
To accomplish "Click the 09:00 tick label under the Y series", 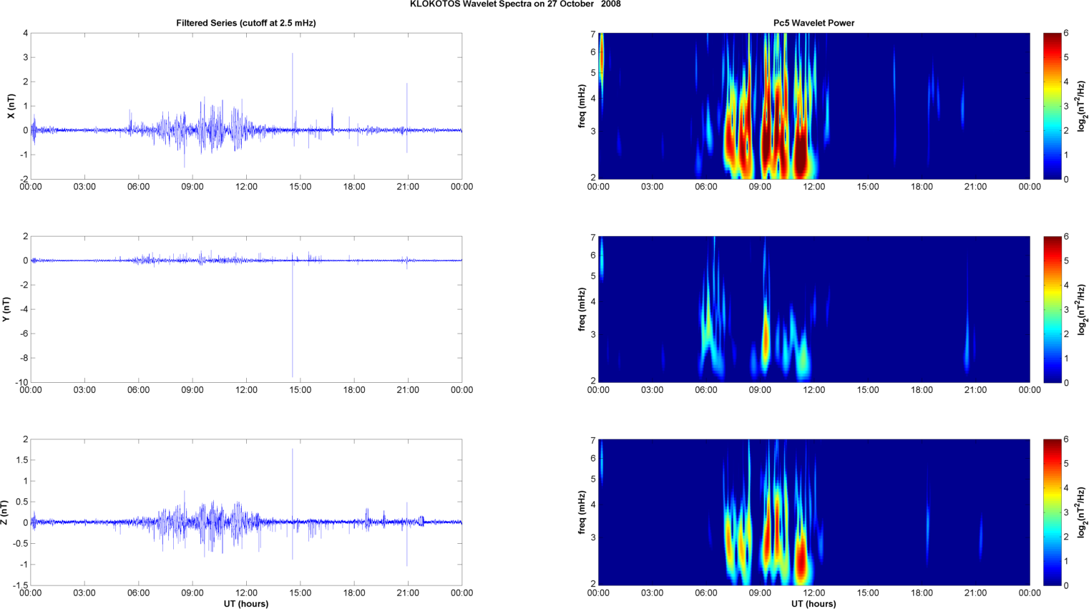I will click(192, 390).
